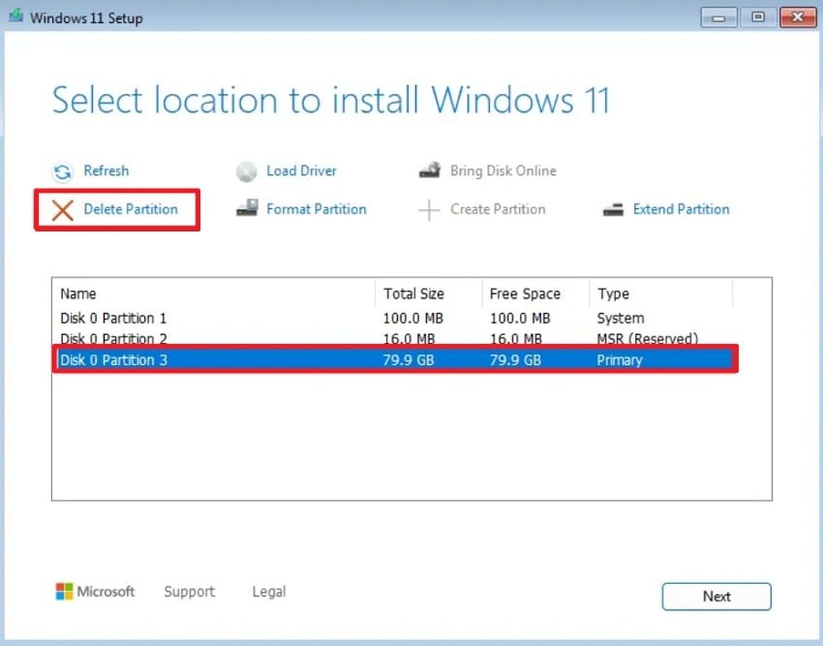Click the Free Space column header
The width and height of the screenshot is (823, 646).
point(535,293)
